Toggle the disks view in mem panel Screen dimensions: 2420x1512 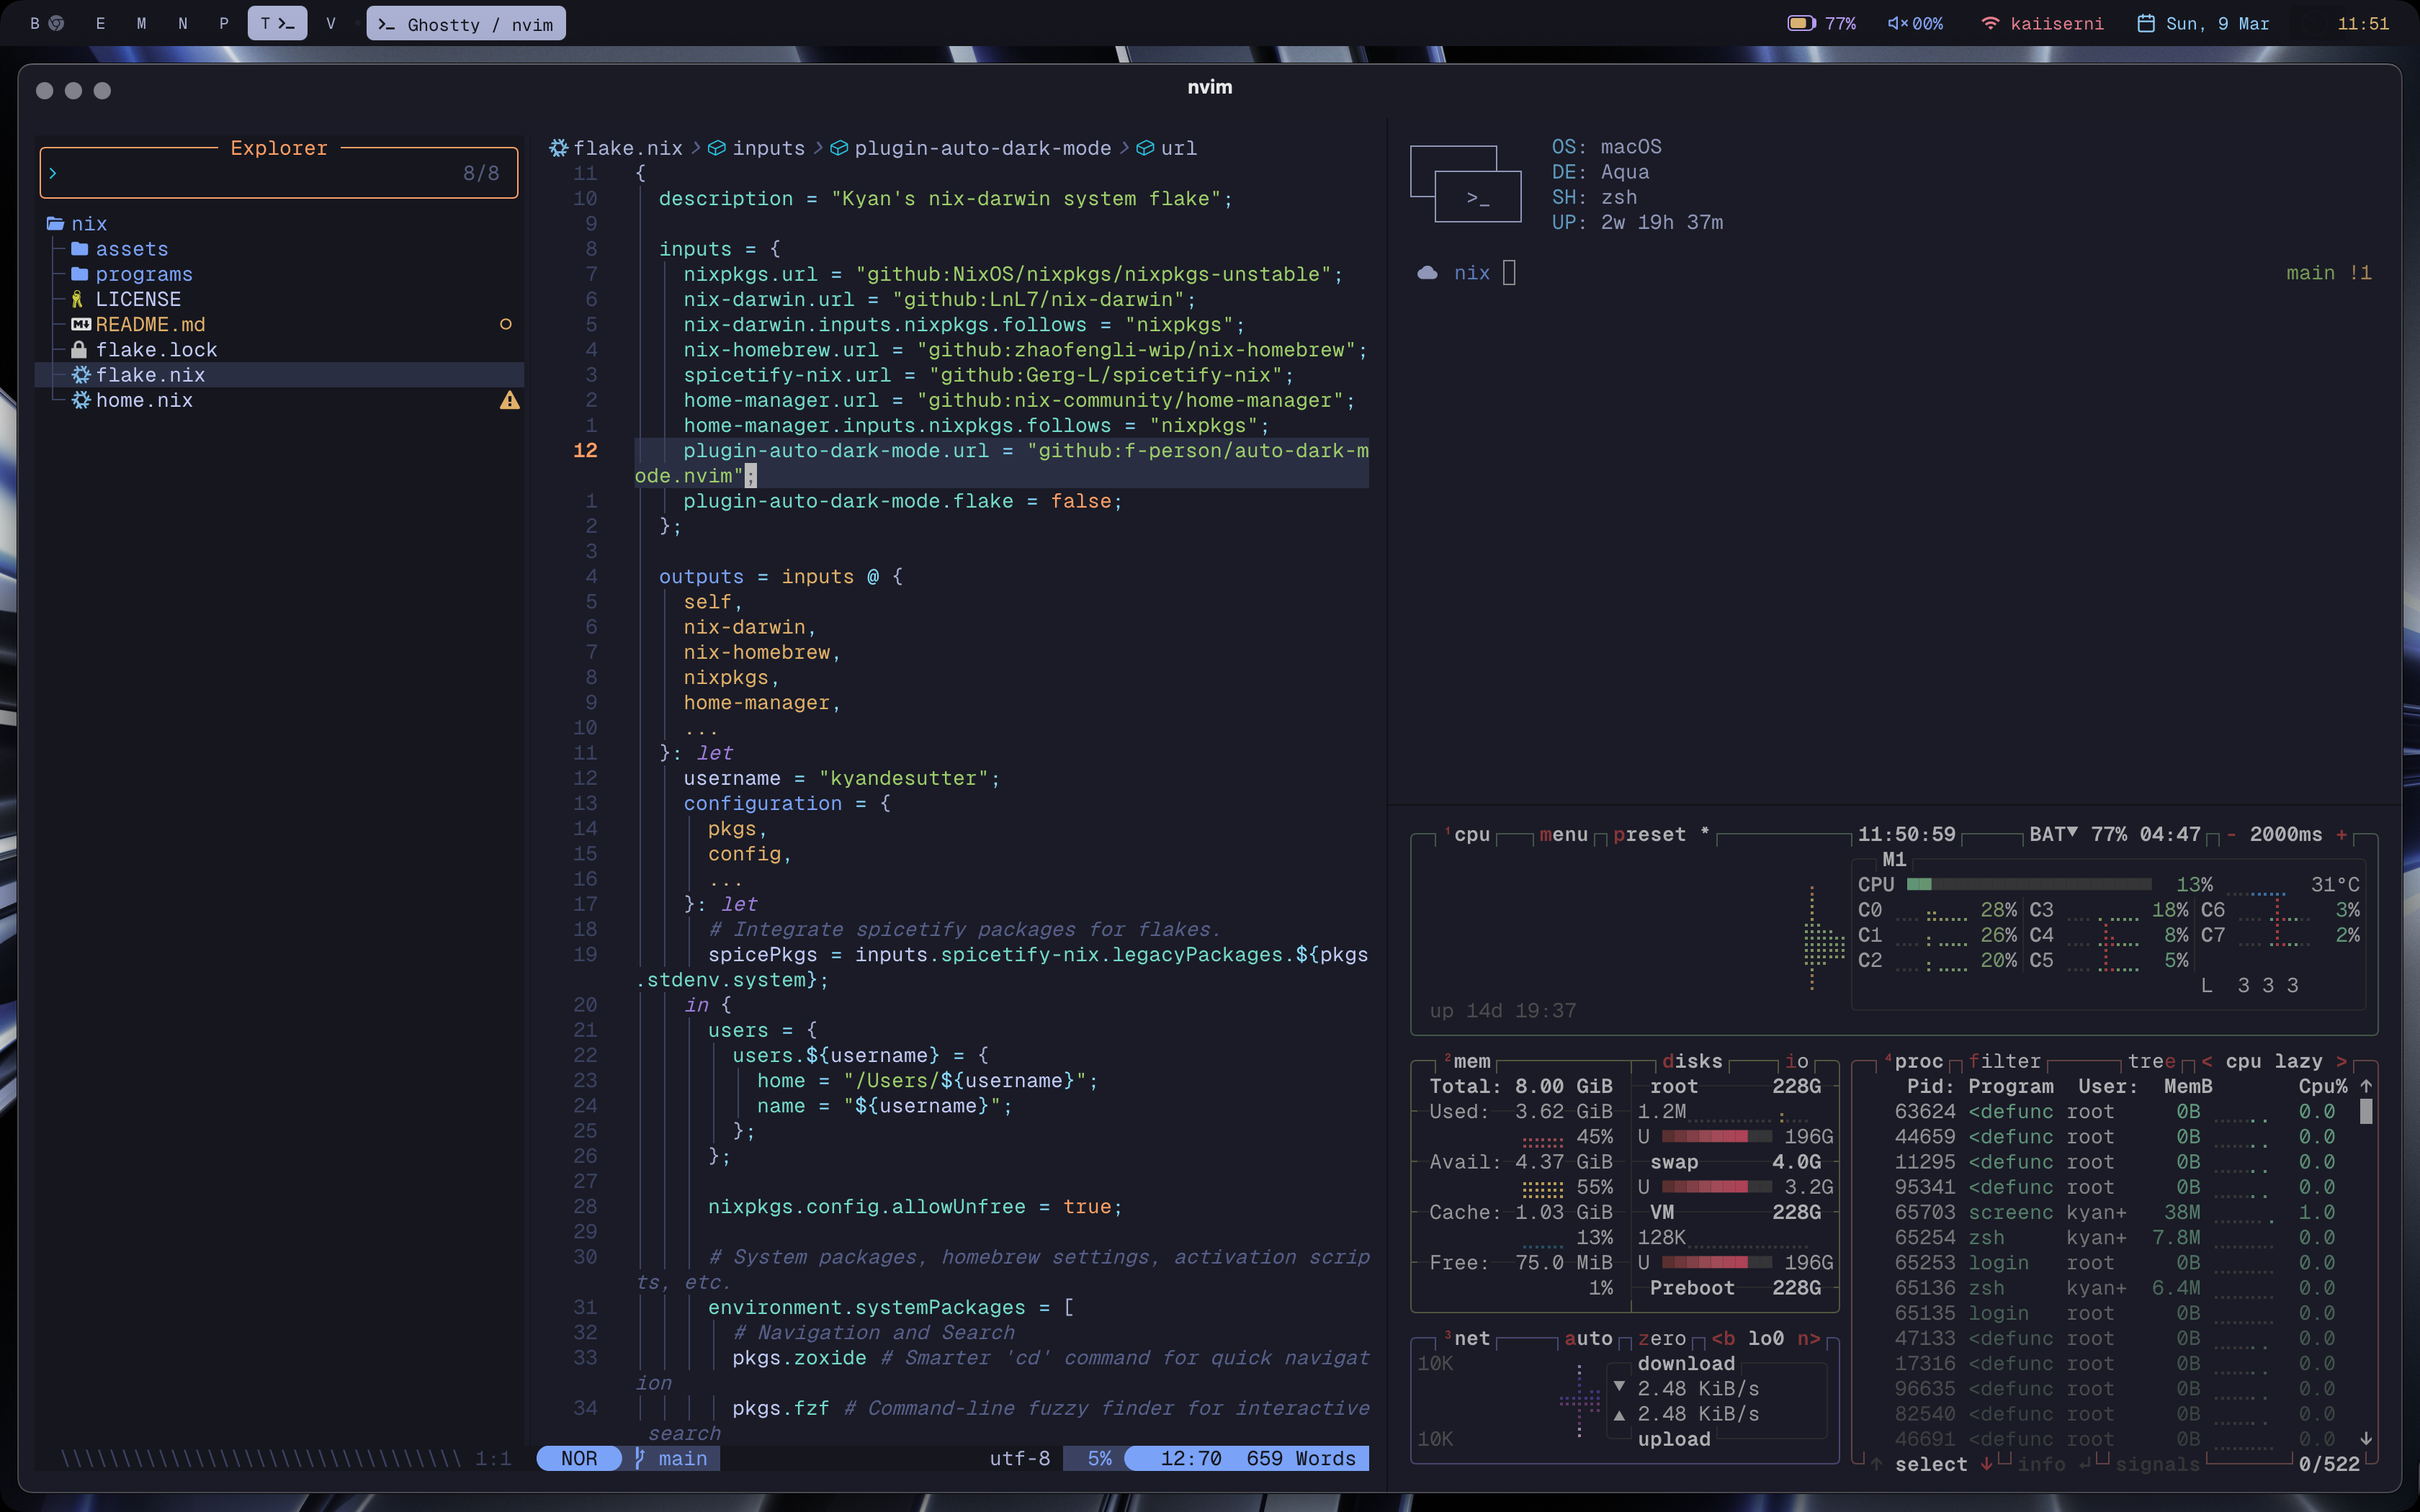click(1692, 1061)
